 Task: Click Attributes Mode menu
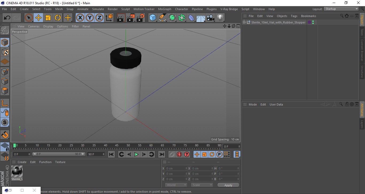coord(253,104)
